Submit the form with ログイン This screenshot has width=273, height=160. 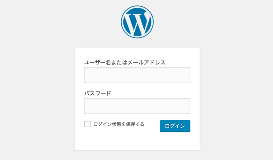coord(175,126)
